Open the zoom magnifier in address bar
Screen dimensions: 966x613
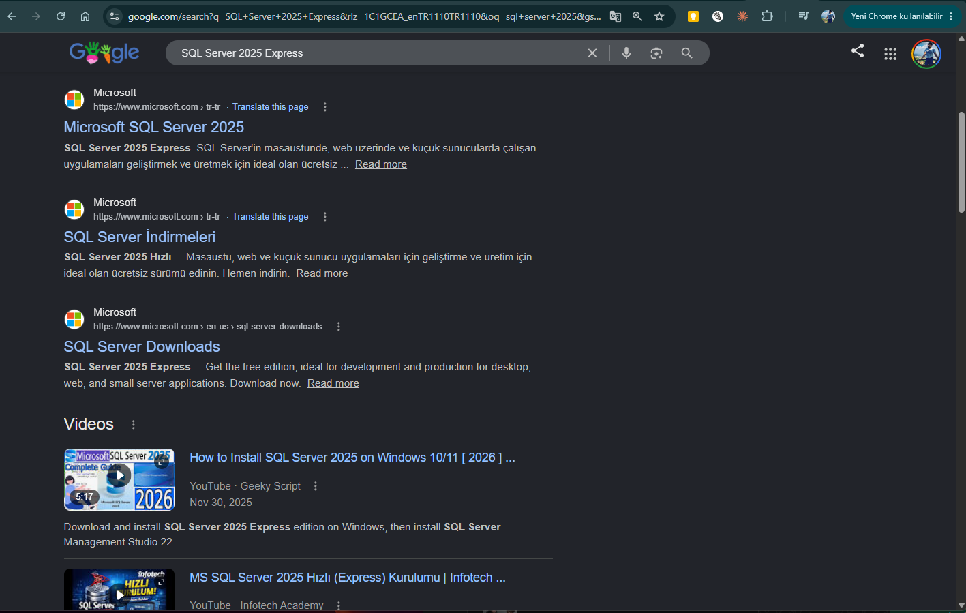pos(637,16)
